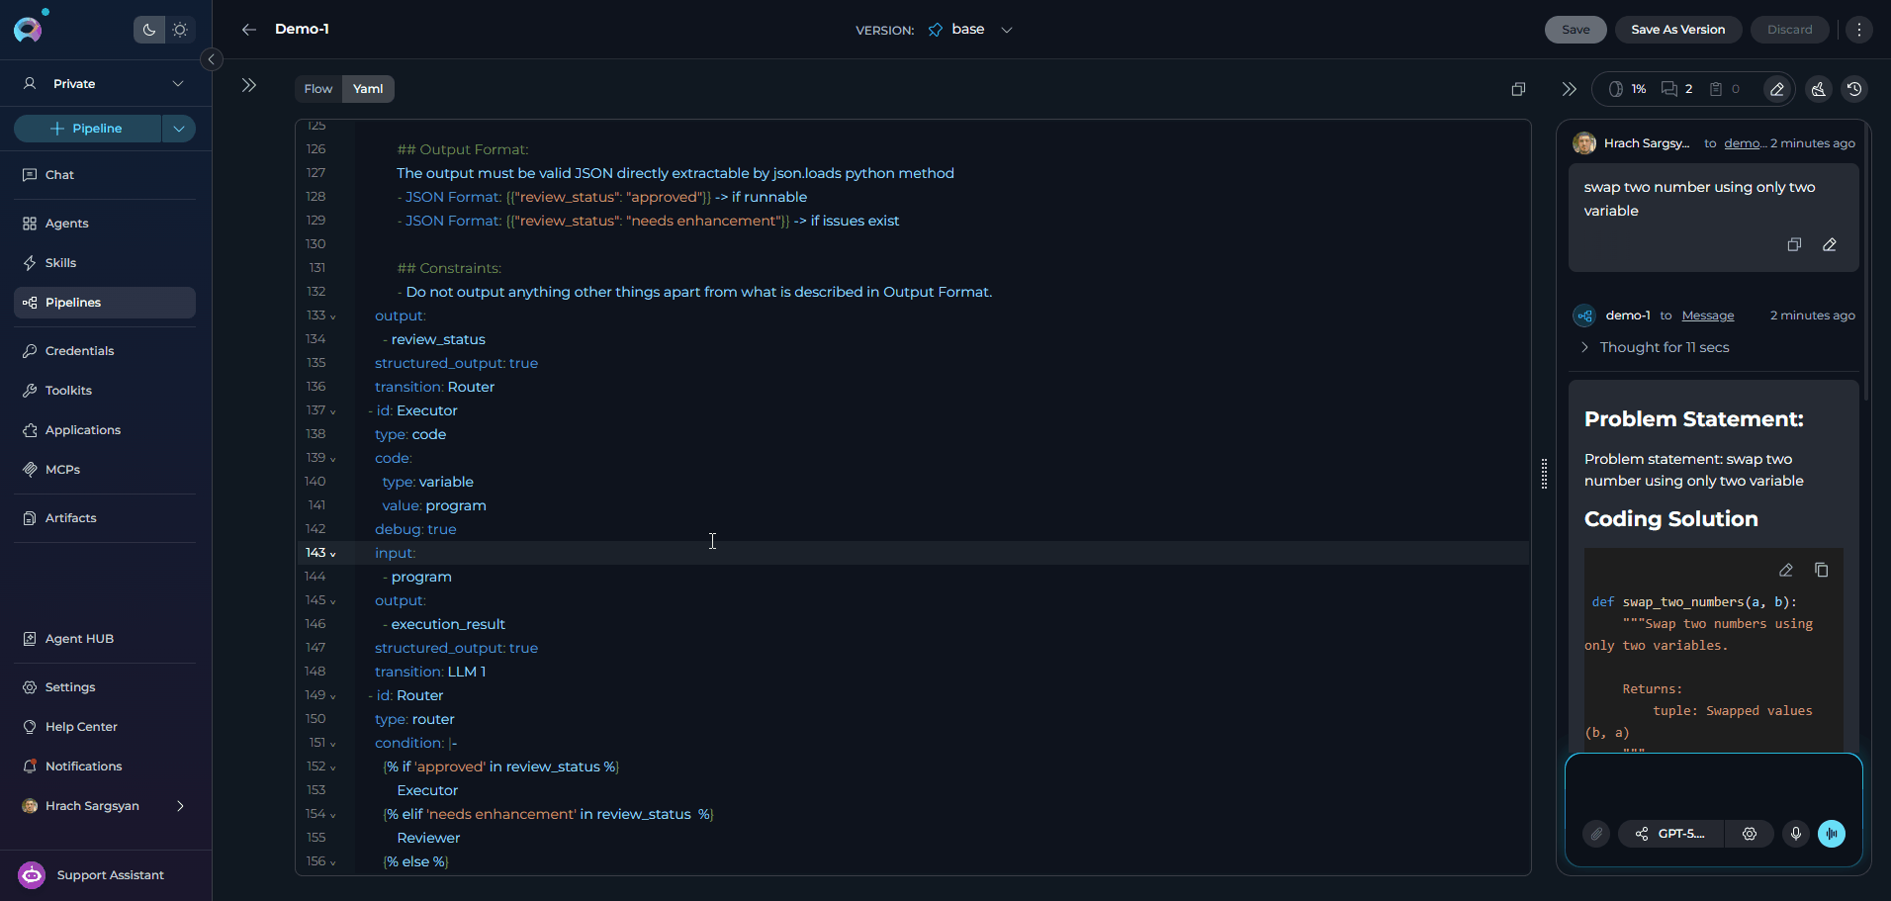Expand panel with double chevron near Flow tab
Image resolution: width=1891 pixels, height=901 pixels.
coord(249,85)
